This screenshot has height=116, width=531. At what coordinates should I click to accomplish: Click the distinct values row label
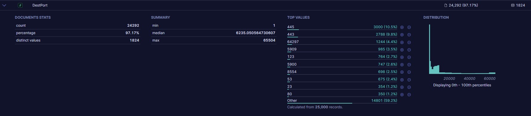pos(28,40)
